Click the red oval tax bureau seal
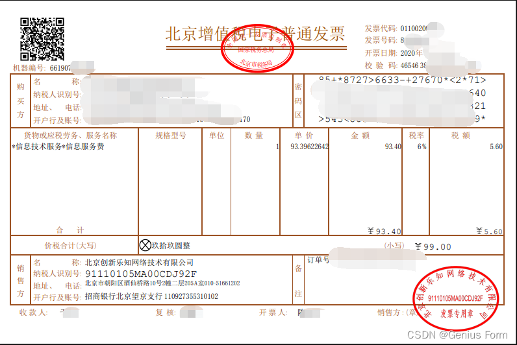The image size is (517, 345). click(257, 48)
